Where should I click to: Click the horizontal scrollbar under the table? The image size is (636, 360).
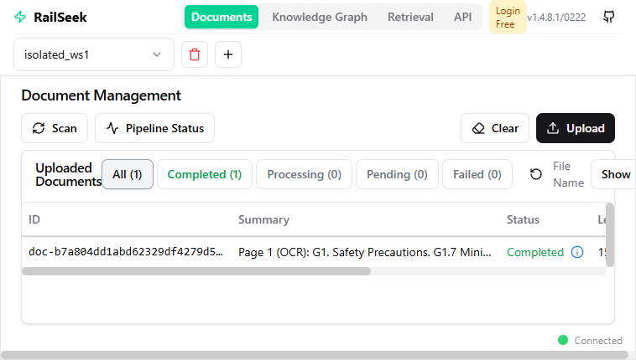click(195, 271)
